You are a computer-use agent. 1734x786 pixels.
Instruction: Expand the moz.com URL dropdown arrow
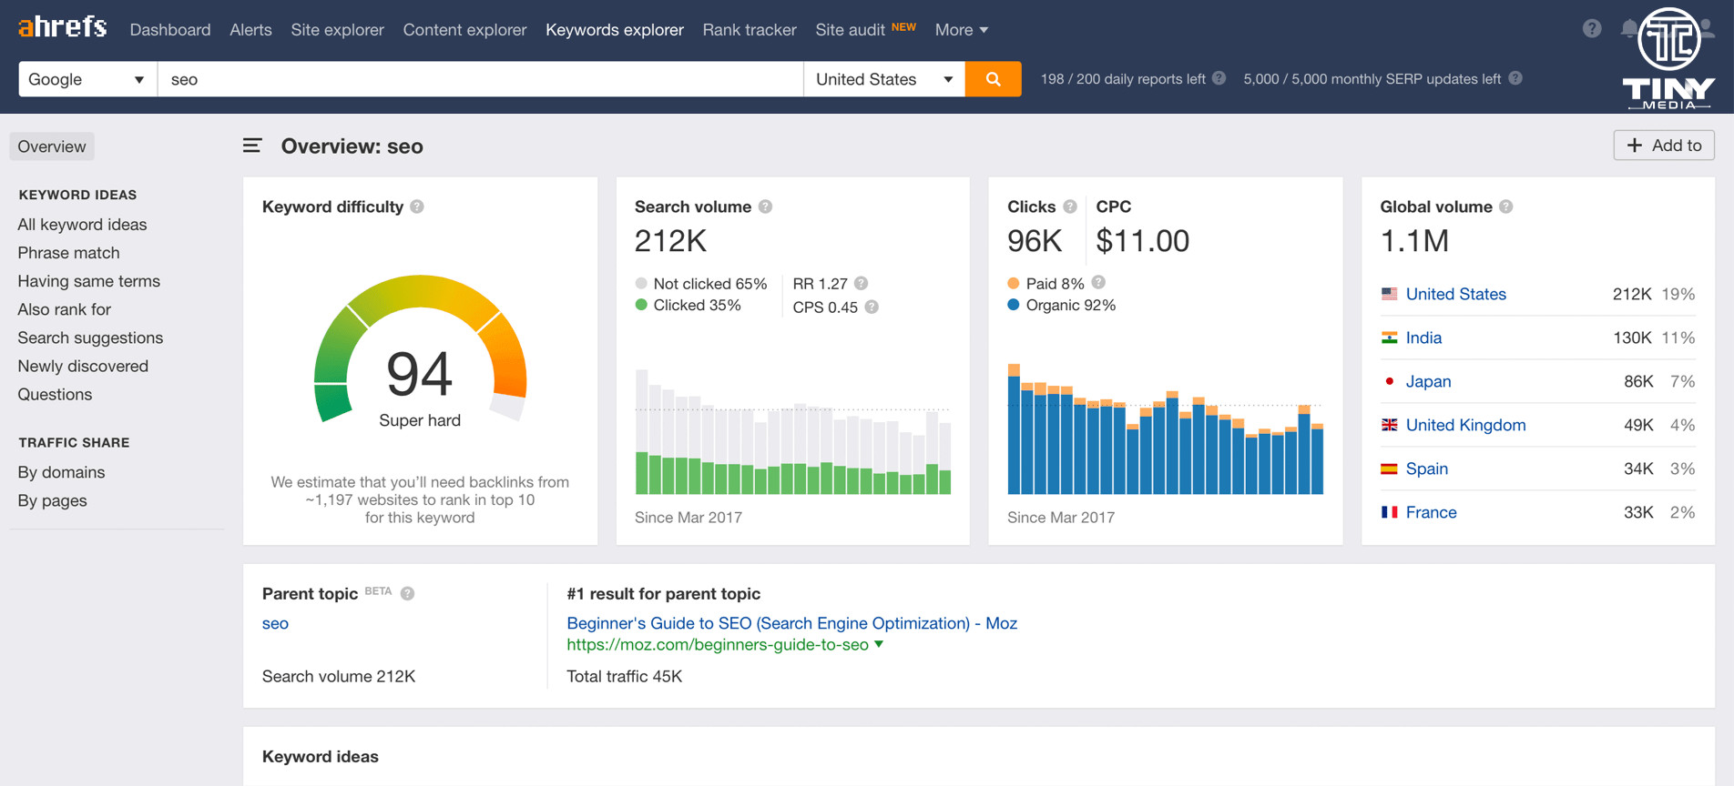point(879,644)
